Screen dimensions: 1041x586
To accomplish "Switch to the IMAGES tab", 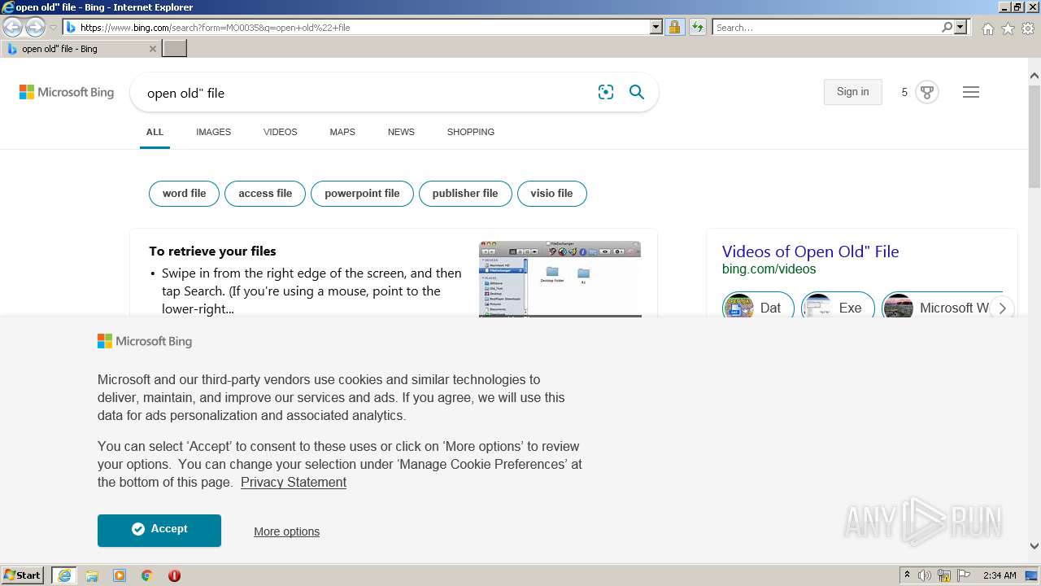I will [213, 132].
